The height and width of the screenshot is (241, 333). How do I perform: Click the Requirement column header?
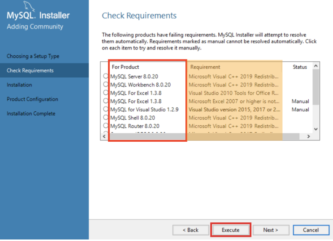(x=205, y=67)
